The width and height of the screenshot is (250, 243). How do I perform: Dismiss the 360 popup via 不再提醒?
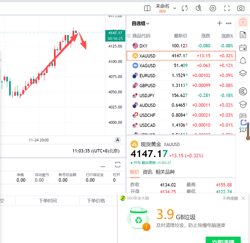(230, 198)
